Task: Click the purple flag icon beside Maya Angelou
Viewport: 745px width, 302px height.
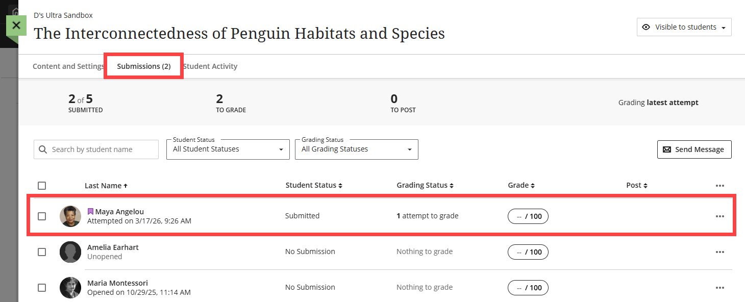Action: (90, 211)
